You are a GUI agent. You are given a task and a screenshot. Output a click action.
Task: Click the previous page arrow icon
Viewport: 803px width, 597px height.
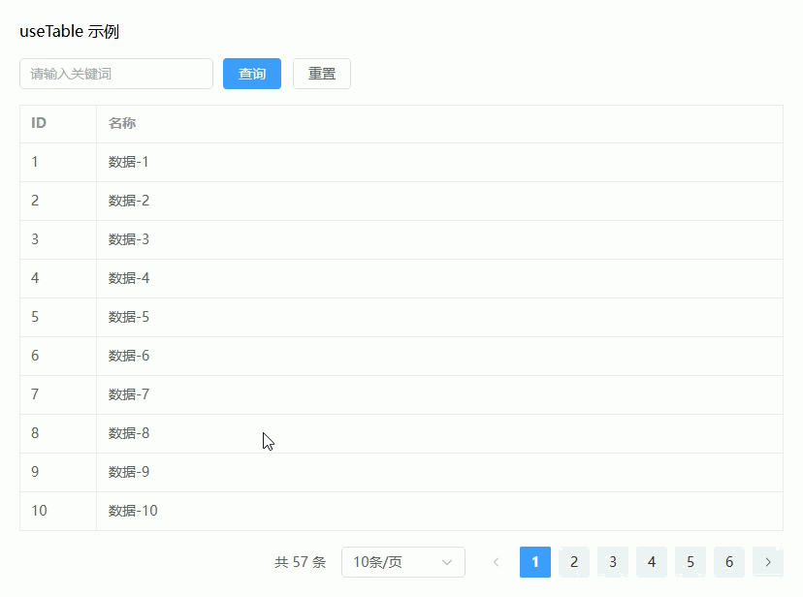(497, 562)
